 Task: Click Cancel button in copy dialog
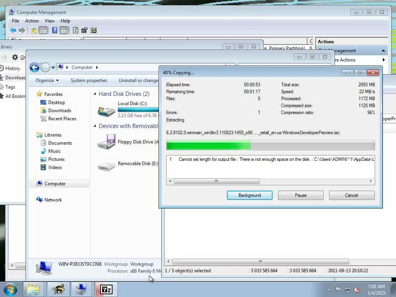click(352, 195)
